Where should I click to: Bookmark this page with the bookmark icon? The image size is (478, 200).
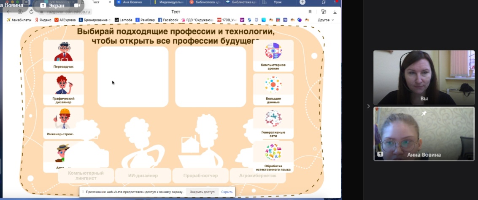(310, 12)
